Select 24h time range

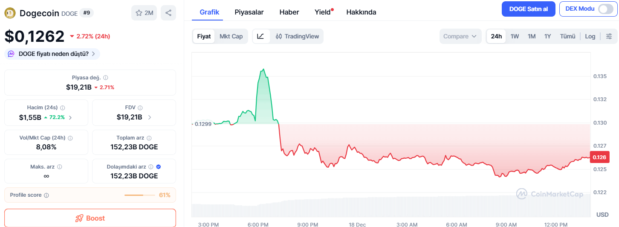496,36
